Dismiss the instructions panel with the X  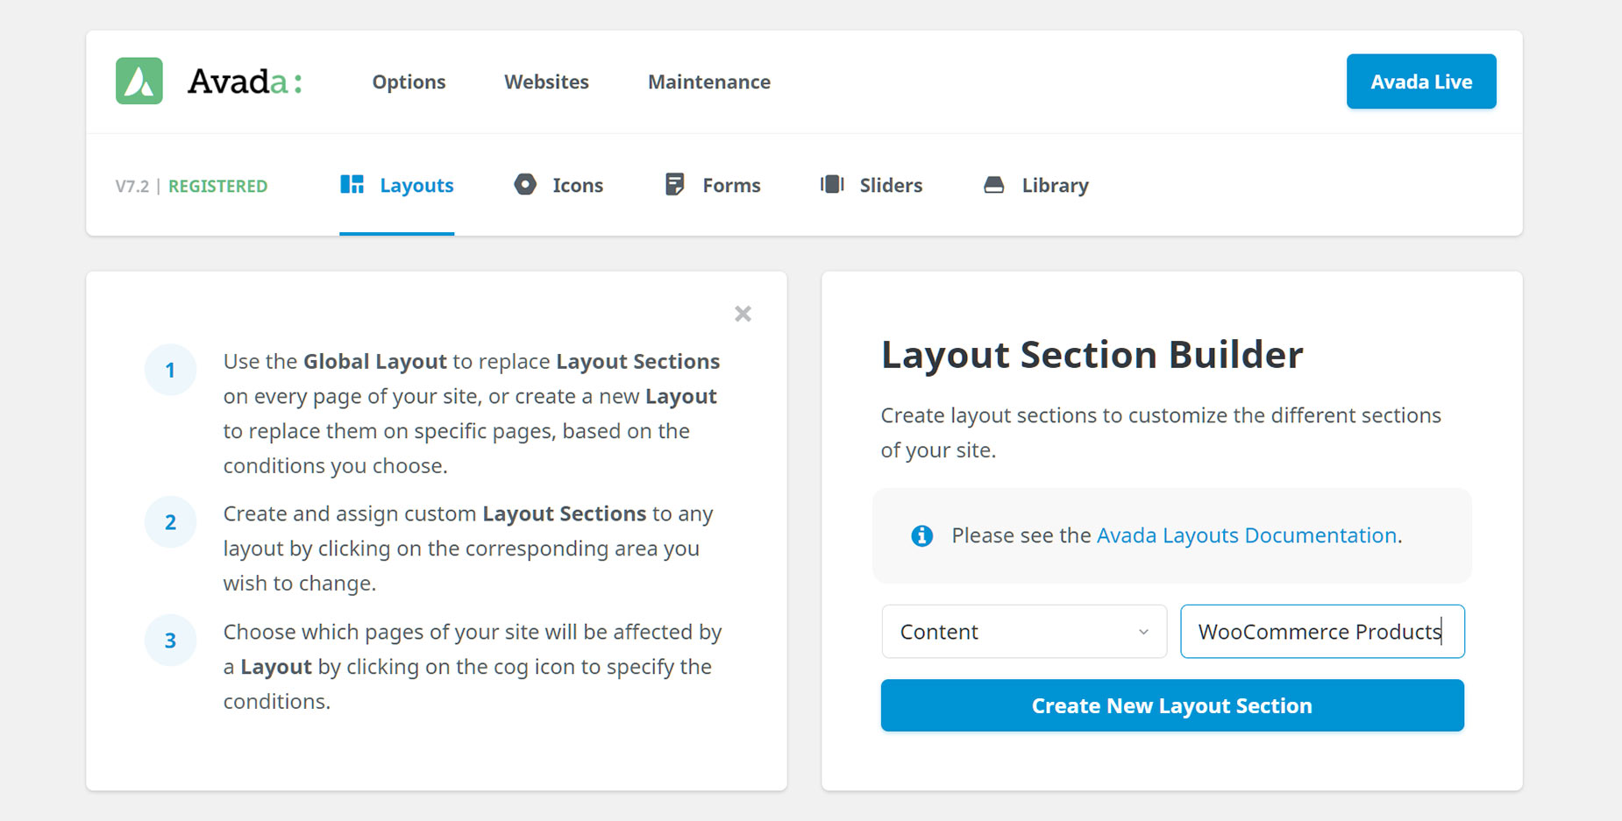(743, 314)
